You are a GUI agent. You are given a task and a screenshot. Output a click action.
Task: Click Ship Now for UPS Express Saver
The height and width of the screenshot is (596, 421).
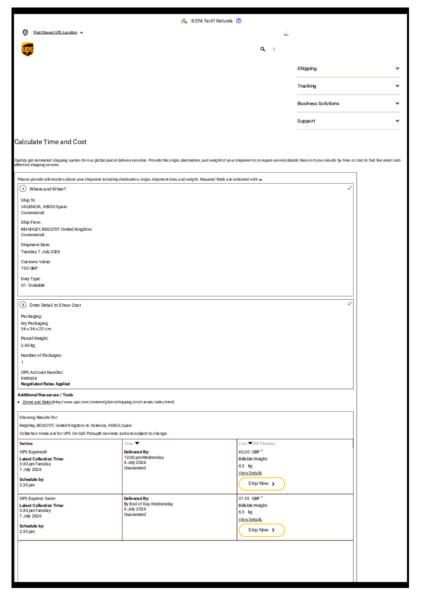click(261, 530)
